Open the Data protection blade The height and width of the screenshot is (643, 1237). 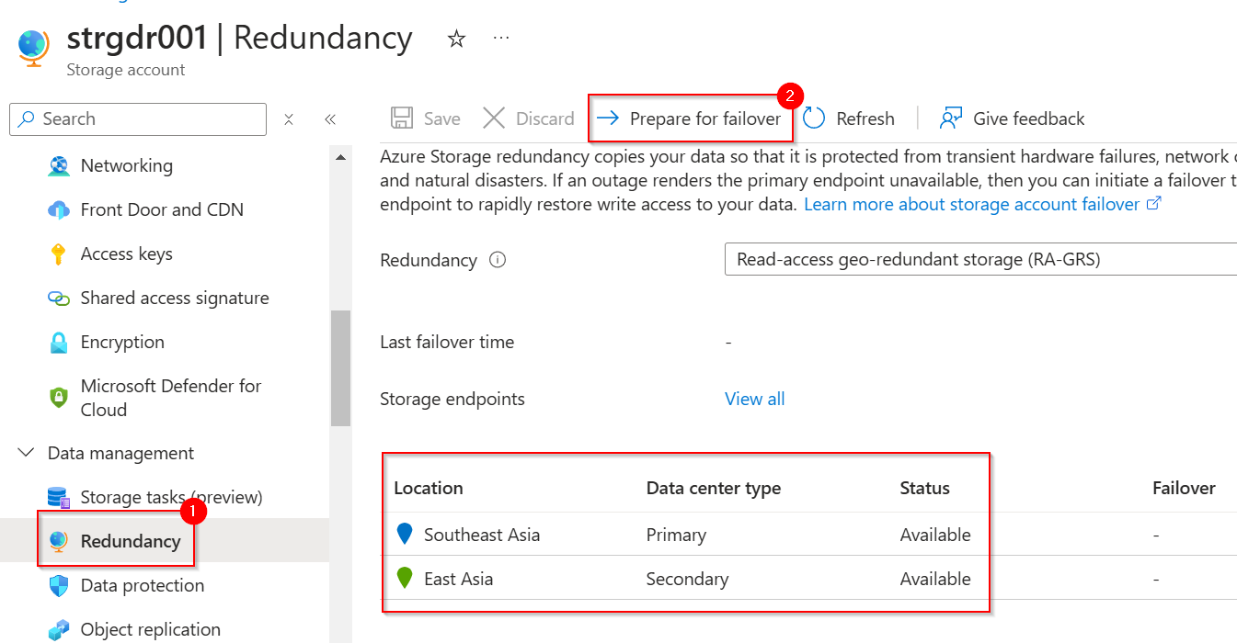tap(58, 585)
